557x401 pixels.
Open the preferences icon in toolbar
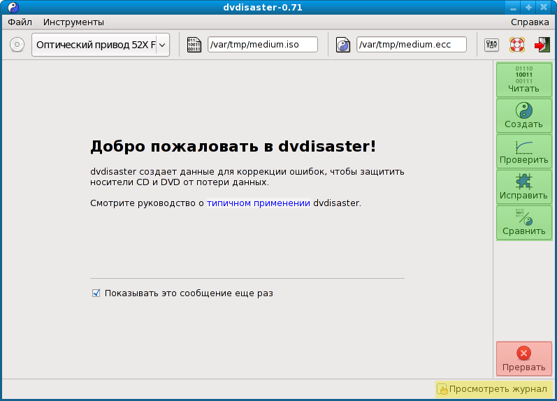coord(491,45)
